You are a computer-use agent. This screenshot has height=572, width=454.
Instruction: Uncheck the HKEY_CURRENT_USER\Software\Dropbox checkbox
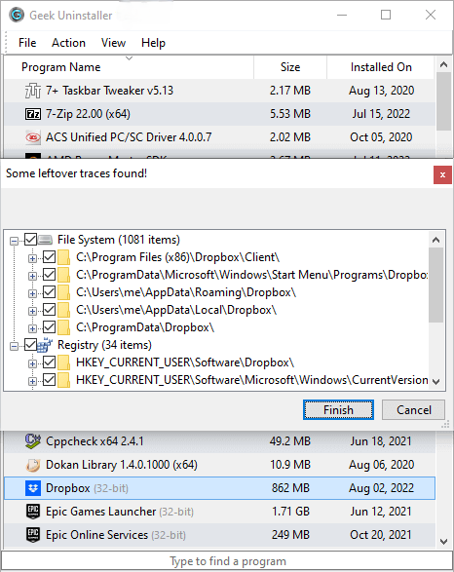coord(50,362)
